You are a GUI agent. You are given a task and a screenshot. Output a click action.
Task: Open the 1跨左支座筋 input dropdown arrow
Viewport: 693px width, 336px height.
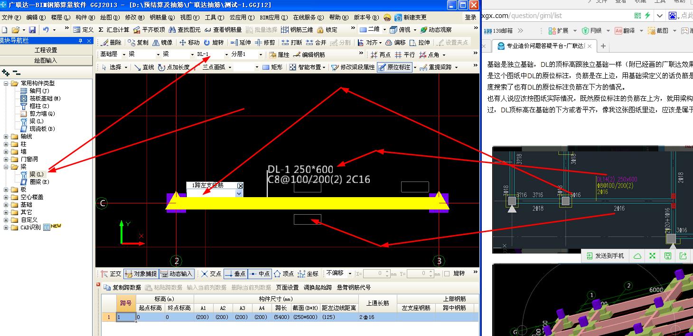pyautogui.click(x=239, y=193)
